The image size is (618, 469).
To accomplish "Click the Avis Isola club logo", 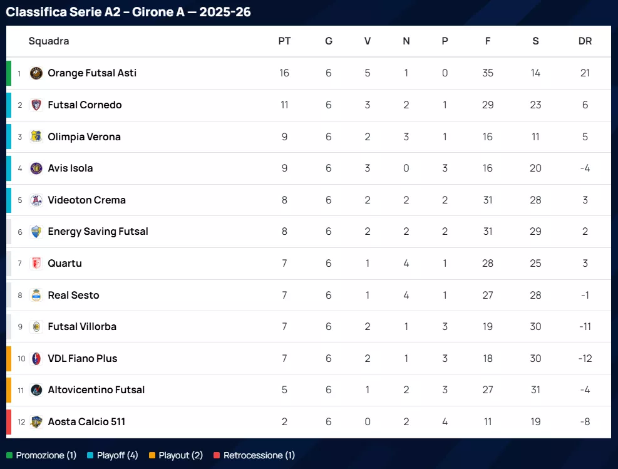I will coord(36,168).
